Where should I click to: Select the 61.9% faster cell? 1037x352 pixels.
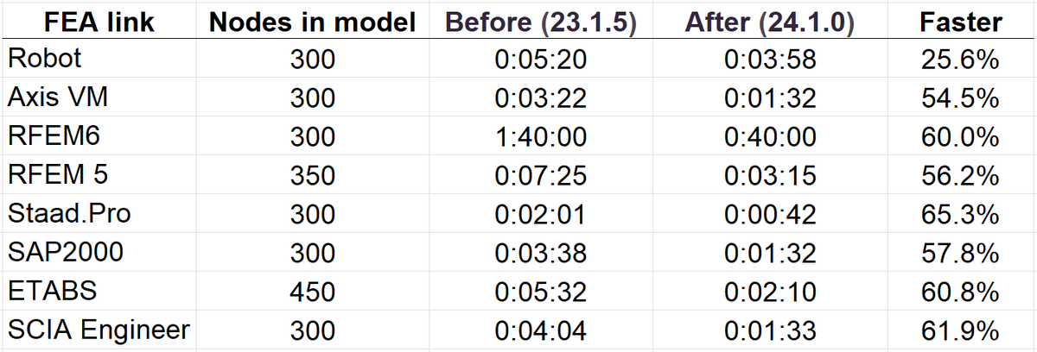[x=960, y=330]
